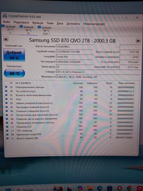Open the Допомога menu
The height and width of the screenshot is (191, 143).
(x=73, y=24)
